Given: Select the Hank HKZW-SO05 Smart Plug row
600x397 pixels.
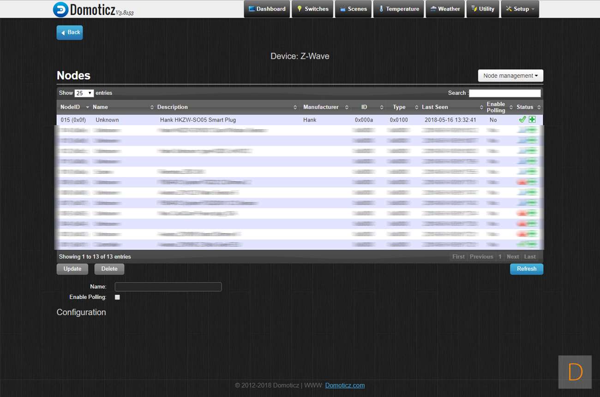Looking at the screenshot, I should pyautogui.click(x=198, y=120).
